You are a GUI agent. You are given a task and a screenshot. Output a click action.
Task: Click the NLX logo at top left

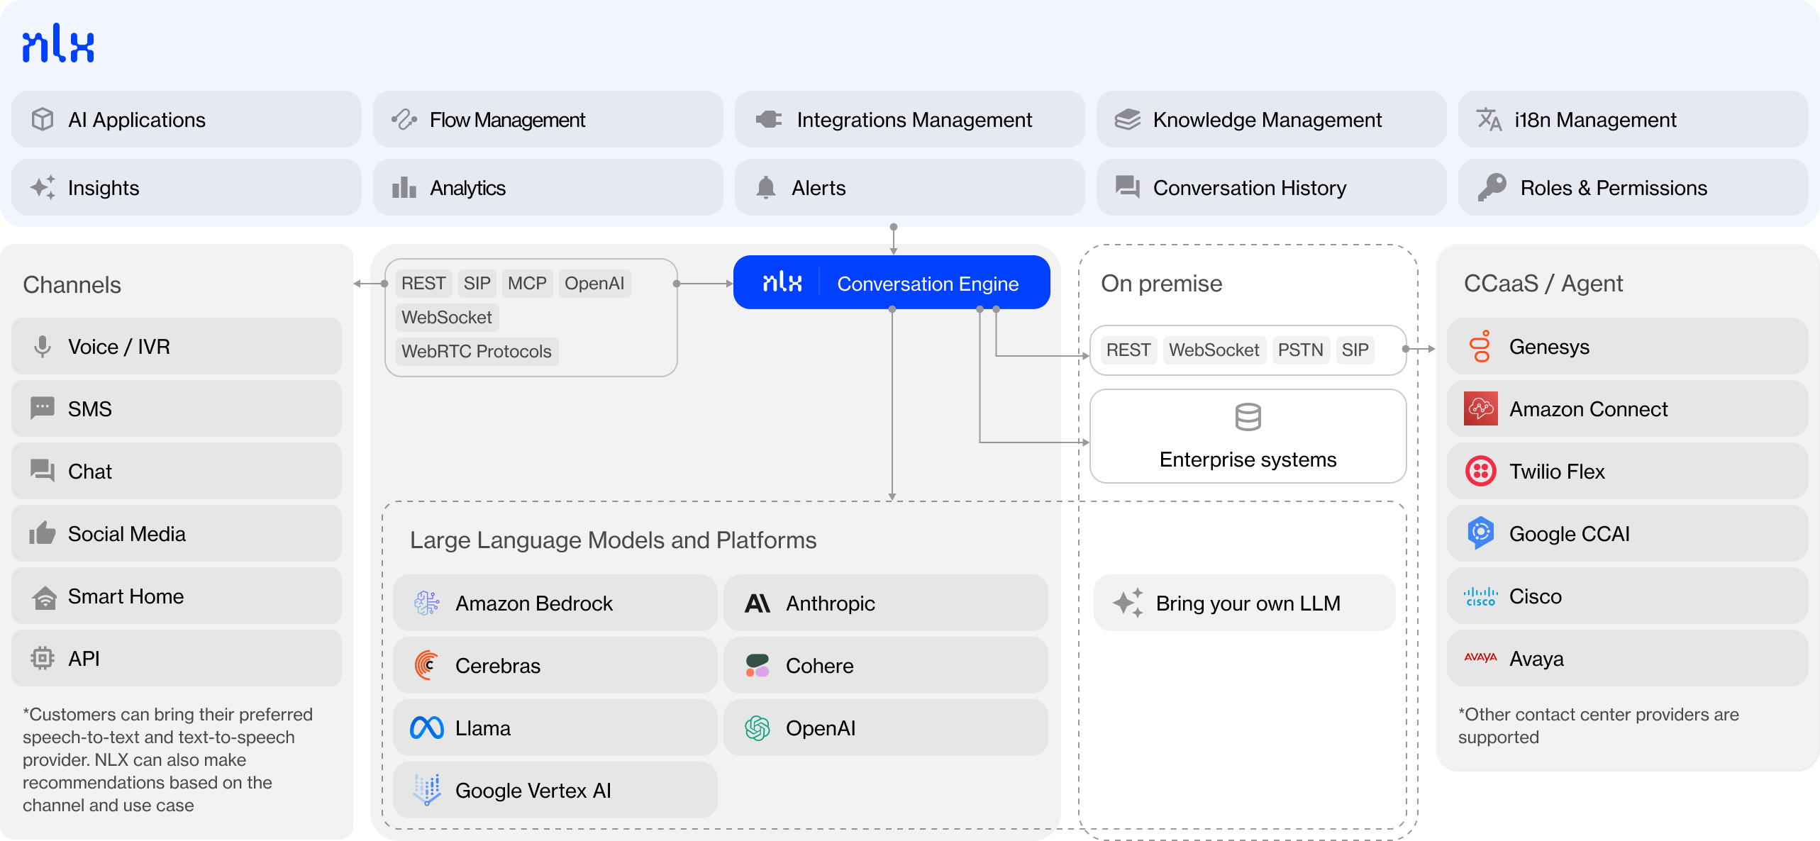[58, 44]
